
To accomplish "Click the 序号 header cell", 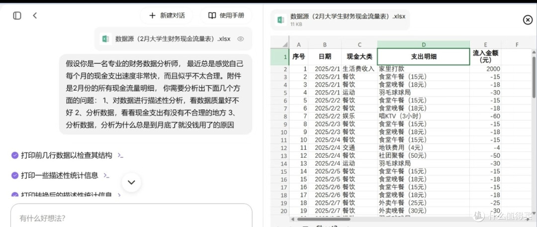I will (x=299, y=57).
